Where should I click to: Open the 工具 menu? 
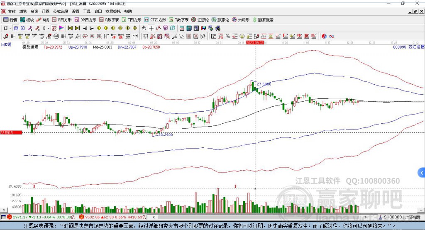[x=87, y=11]
